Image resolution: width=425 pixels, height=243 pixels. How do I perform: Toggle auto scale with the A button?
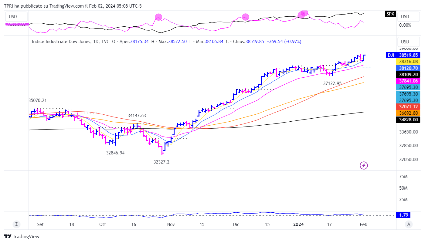coord(409,224)
